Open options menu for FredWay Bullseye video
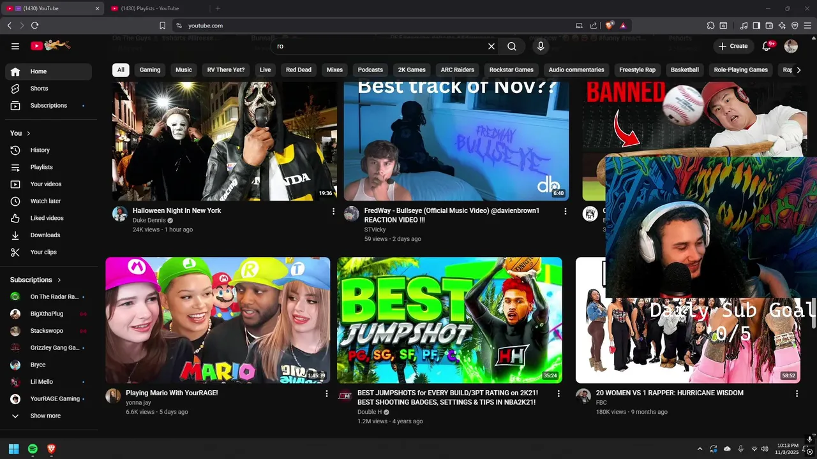The height and width of the screenshot is (459, 817). (x=565, y=211)
